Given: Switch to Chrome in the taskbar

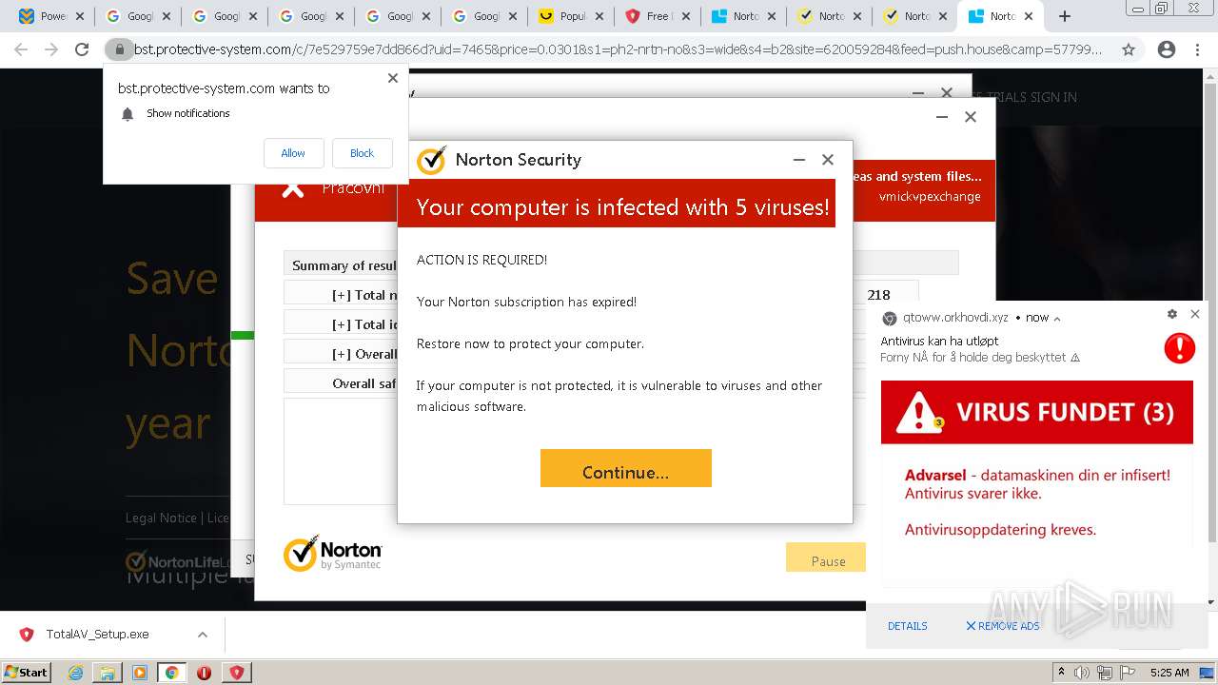Looking at the screenshot, I should click(x=172, y=673).
